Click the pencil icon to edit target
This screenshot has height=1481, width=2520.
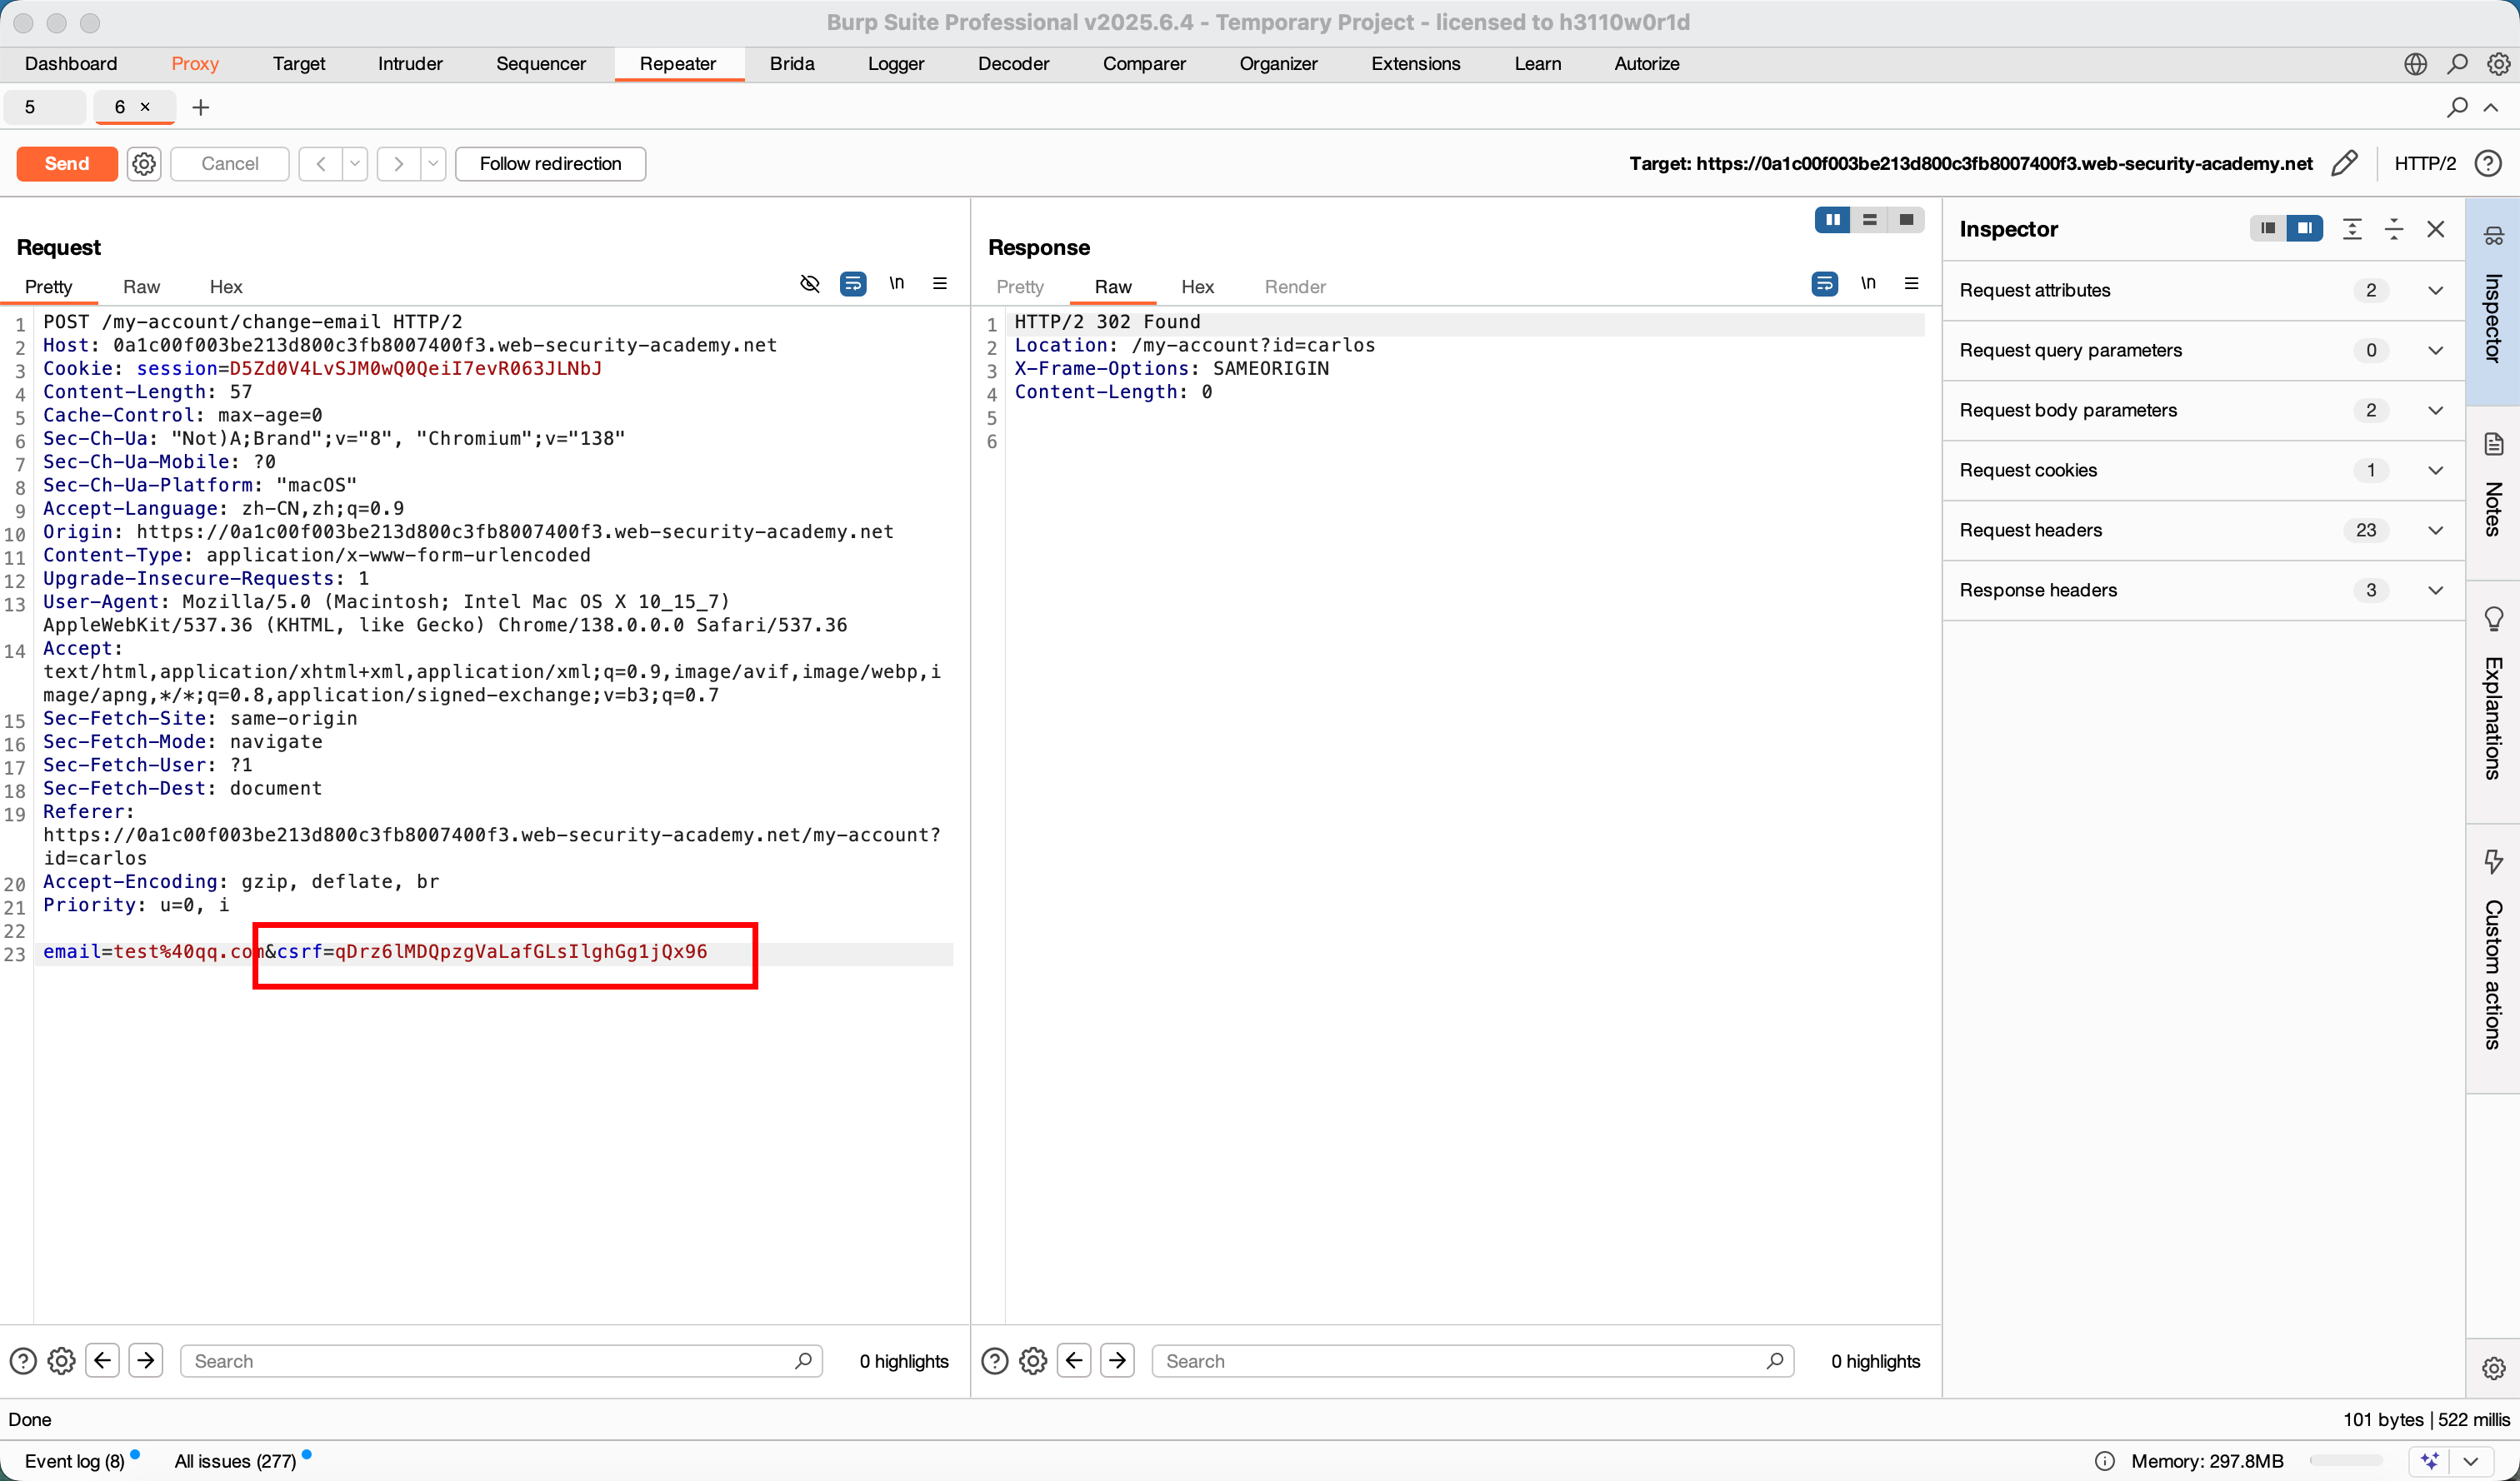2345,163
